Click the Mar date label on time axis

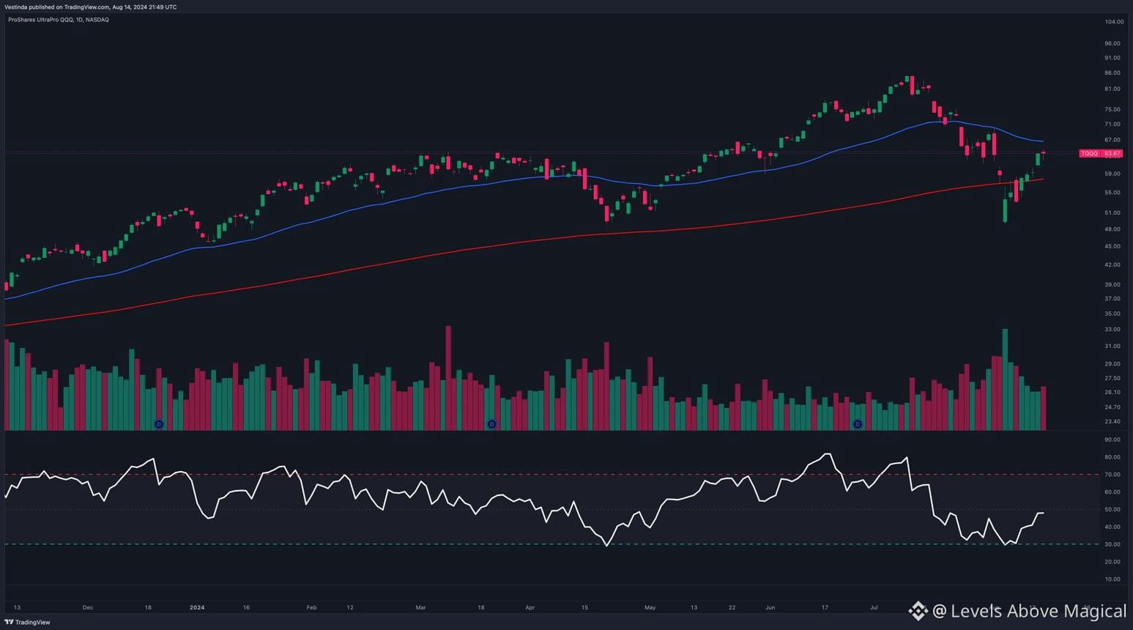pyautogui.click(x=420, y=607)
